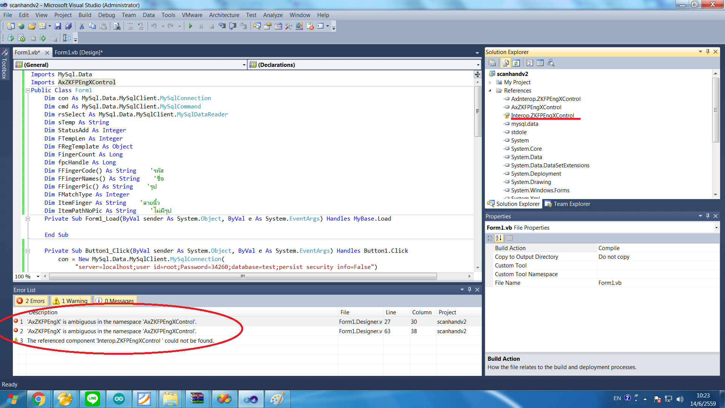Refresh the Solution Explorer

coord(517,63)
